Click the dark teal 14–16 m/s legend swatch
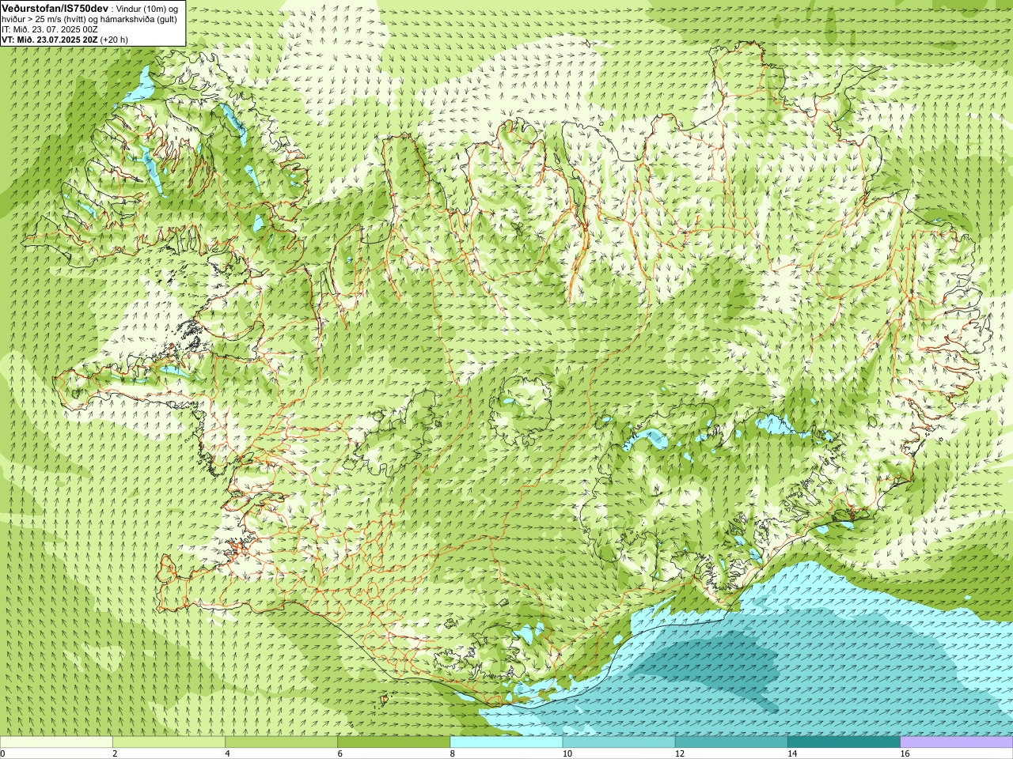 844,742
